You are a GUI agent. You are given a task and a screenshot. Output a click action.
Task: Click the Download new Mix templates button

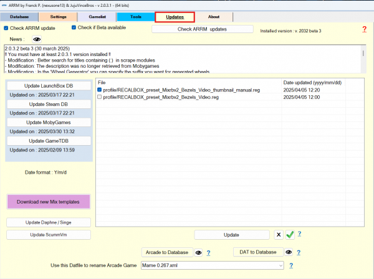click(x=49, y=201)
